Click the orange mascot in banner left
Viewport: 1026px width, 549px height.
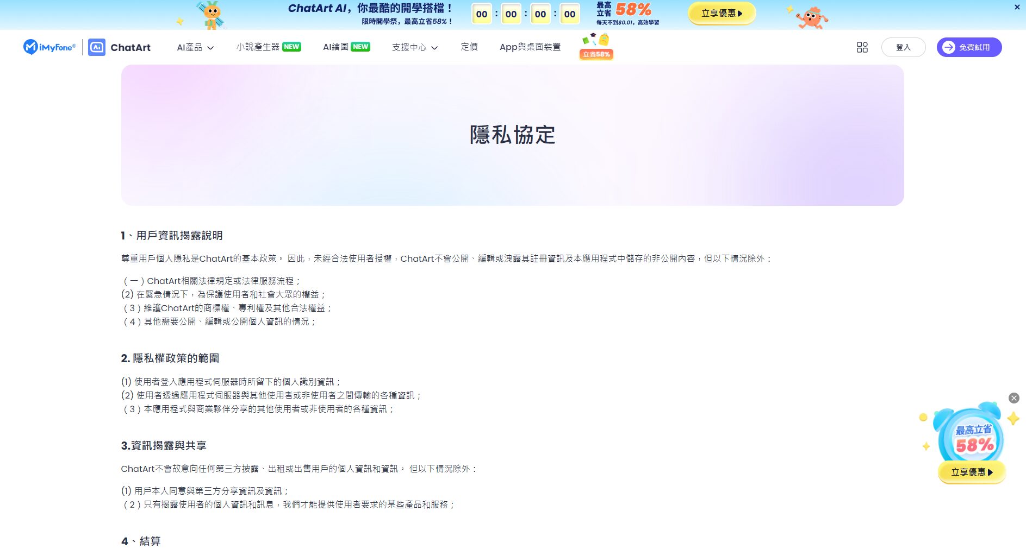tap(212, 15)
